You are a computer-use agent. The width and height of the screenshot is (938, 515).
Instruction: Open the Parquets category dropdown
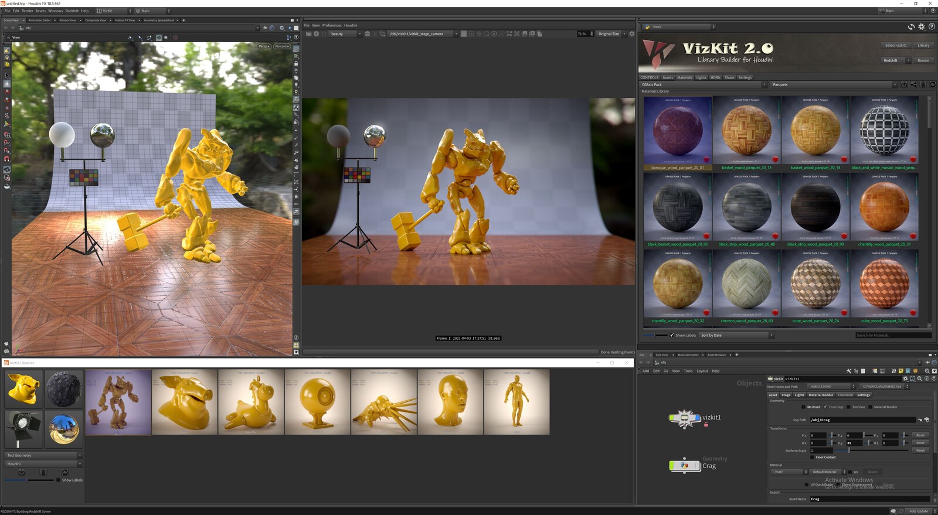(x=834, y=84)
